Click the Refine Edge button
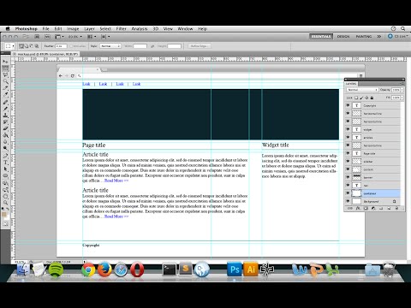 click(x=200, y=46)
